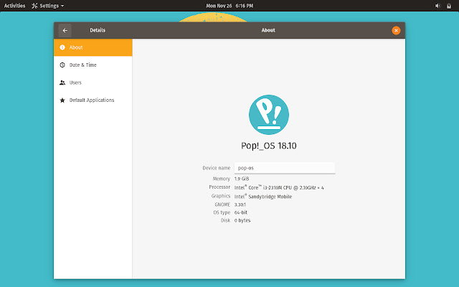Click the Details header title
Viewport: 459px width, 287px height.
click(98, 30)
